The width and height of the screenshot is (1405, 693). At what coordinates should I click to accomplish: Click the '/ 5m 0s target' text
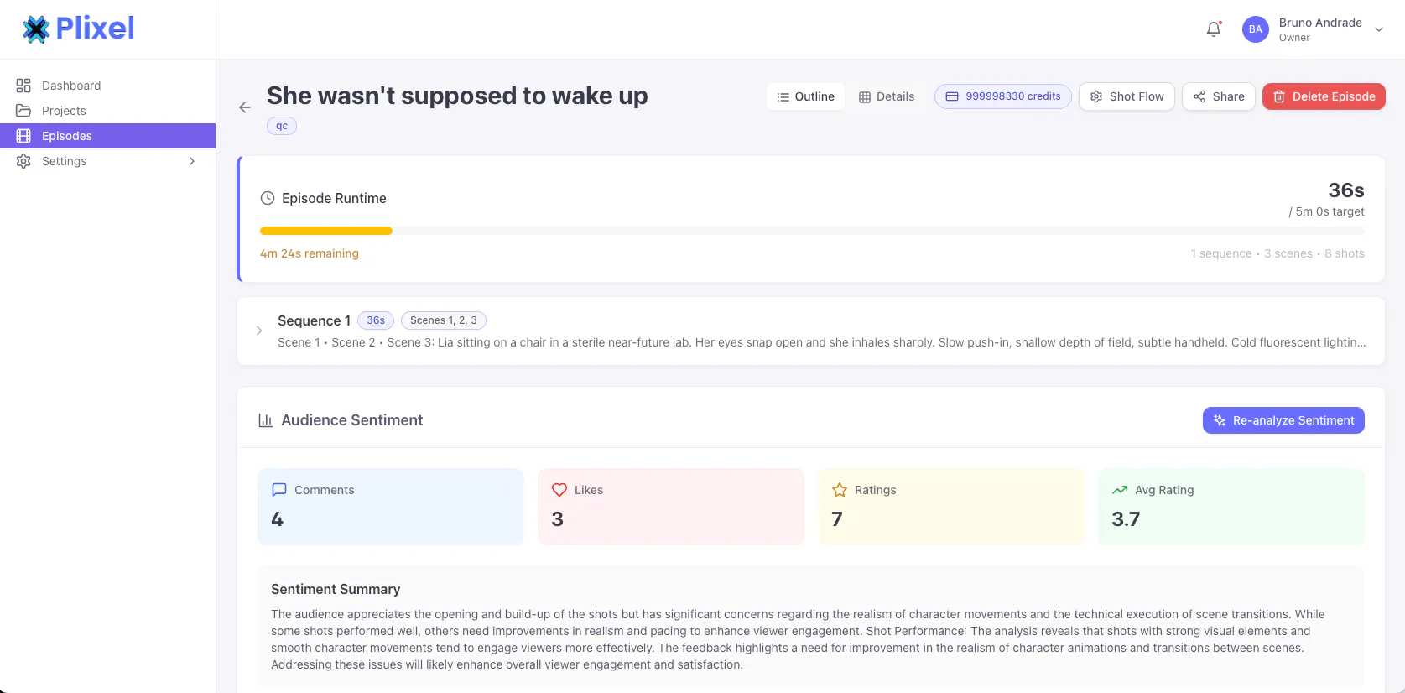pyautogui.click(x=1327, y=211)
